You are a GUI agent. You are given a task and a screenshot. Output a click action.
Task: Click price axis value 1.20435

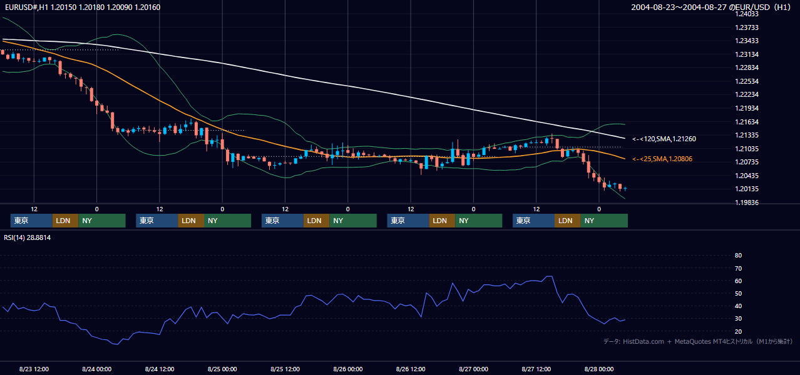click(746, 176)
